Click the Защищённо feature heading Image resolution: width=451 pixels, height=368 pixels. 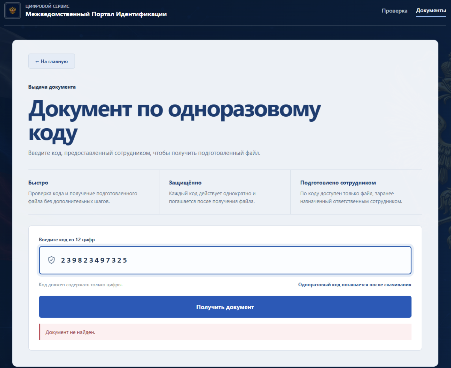tap(185, 183)
